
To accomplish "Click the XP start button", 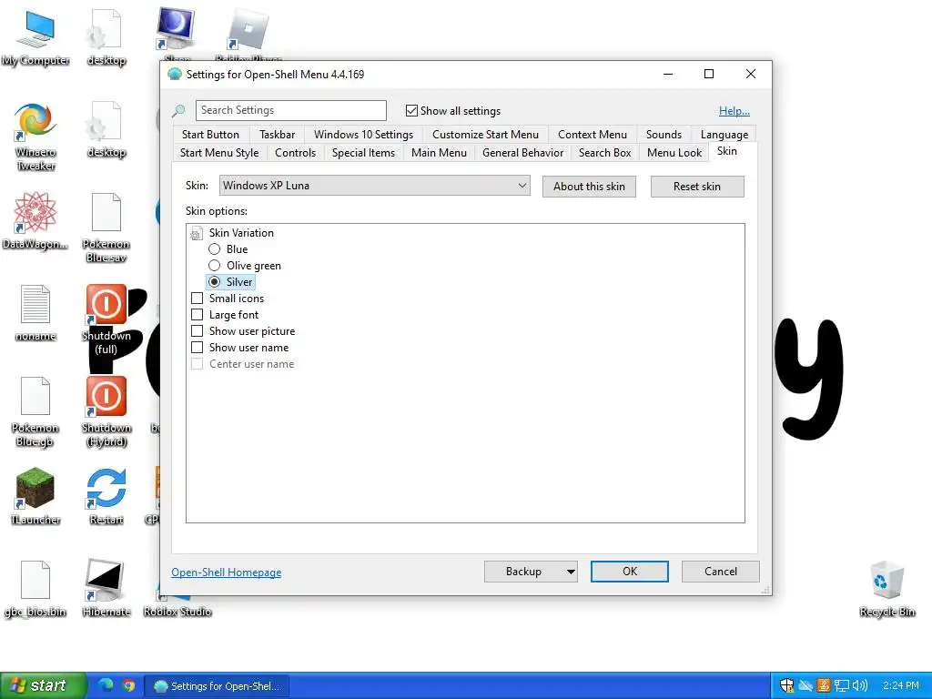I will [43, 685].
